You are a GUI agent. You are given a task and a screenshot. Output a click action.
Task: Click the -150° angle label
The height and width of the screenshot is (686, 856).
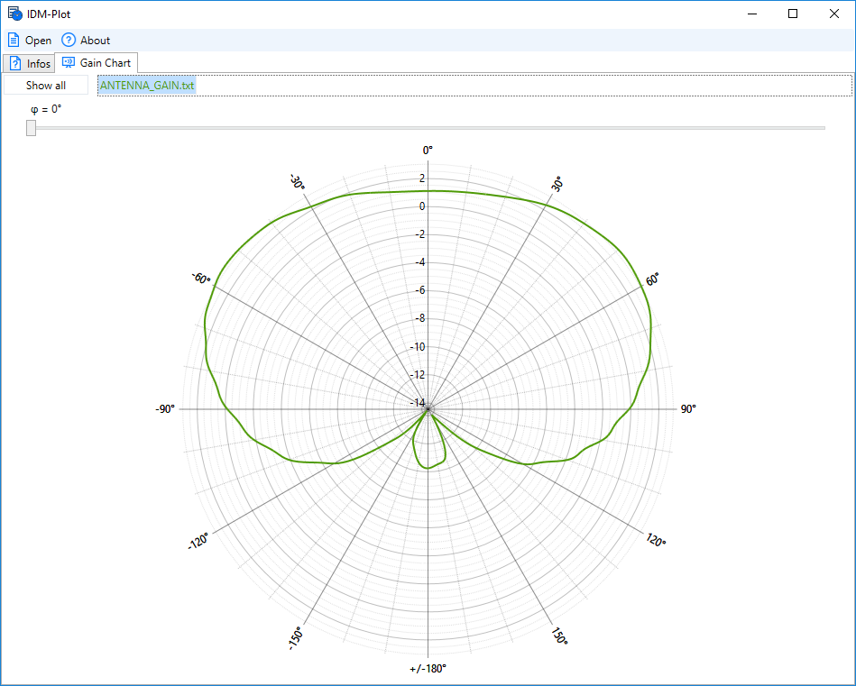click(x=297, y=636)
